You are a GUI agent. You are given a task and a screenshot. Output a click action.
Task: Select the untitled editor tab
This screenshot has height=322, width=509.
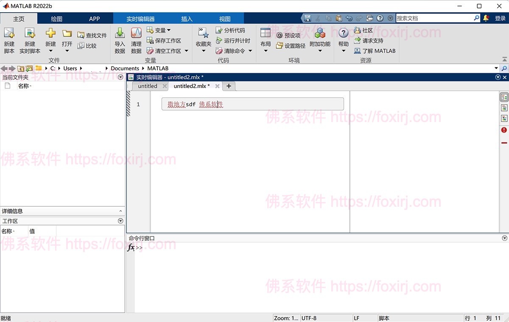tap(148, 86)
